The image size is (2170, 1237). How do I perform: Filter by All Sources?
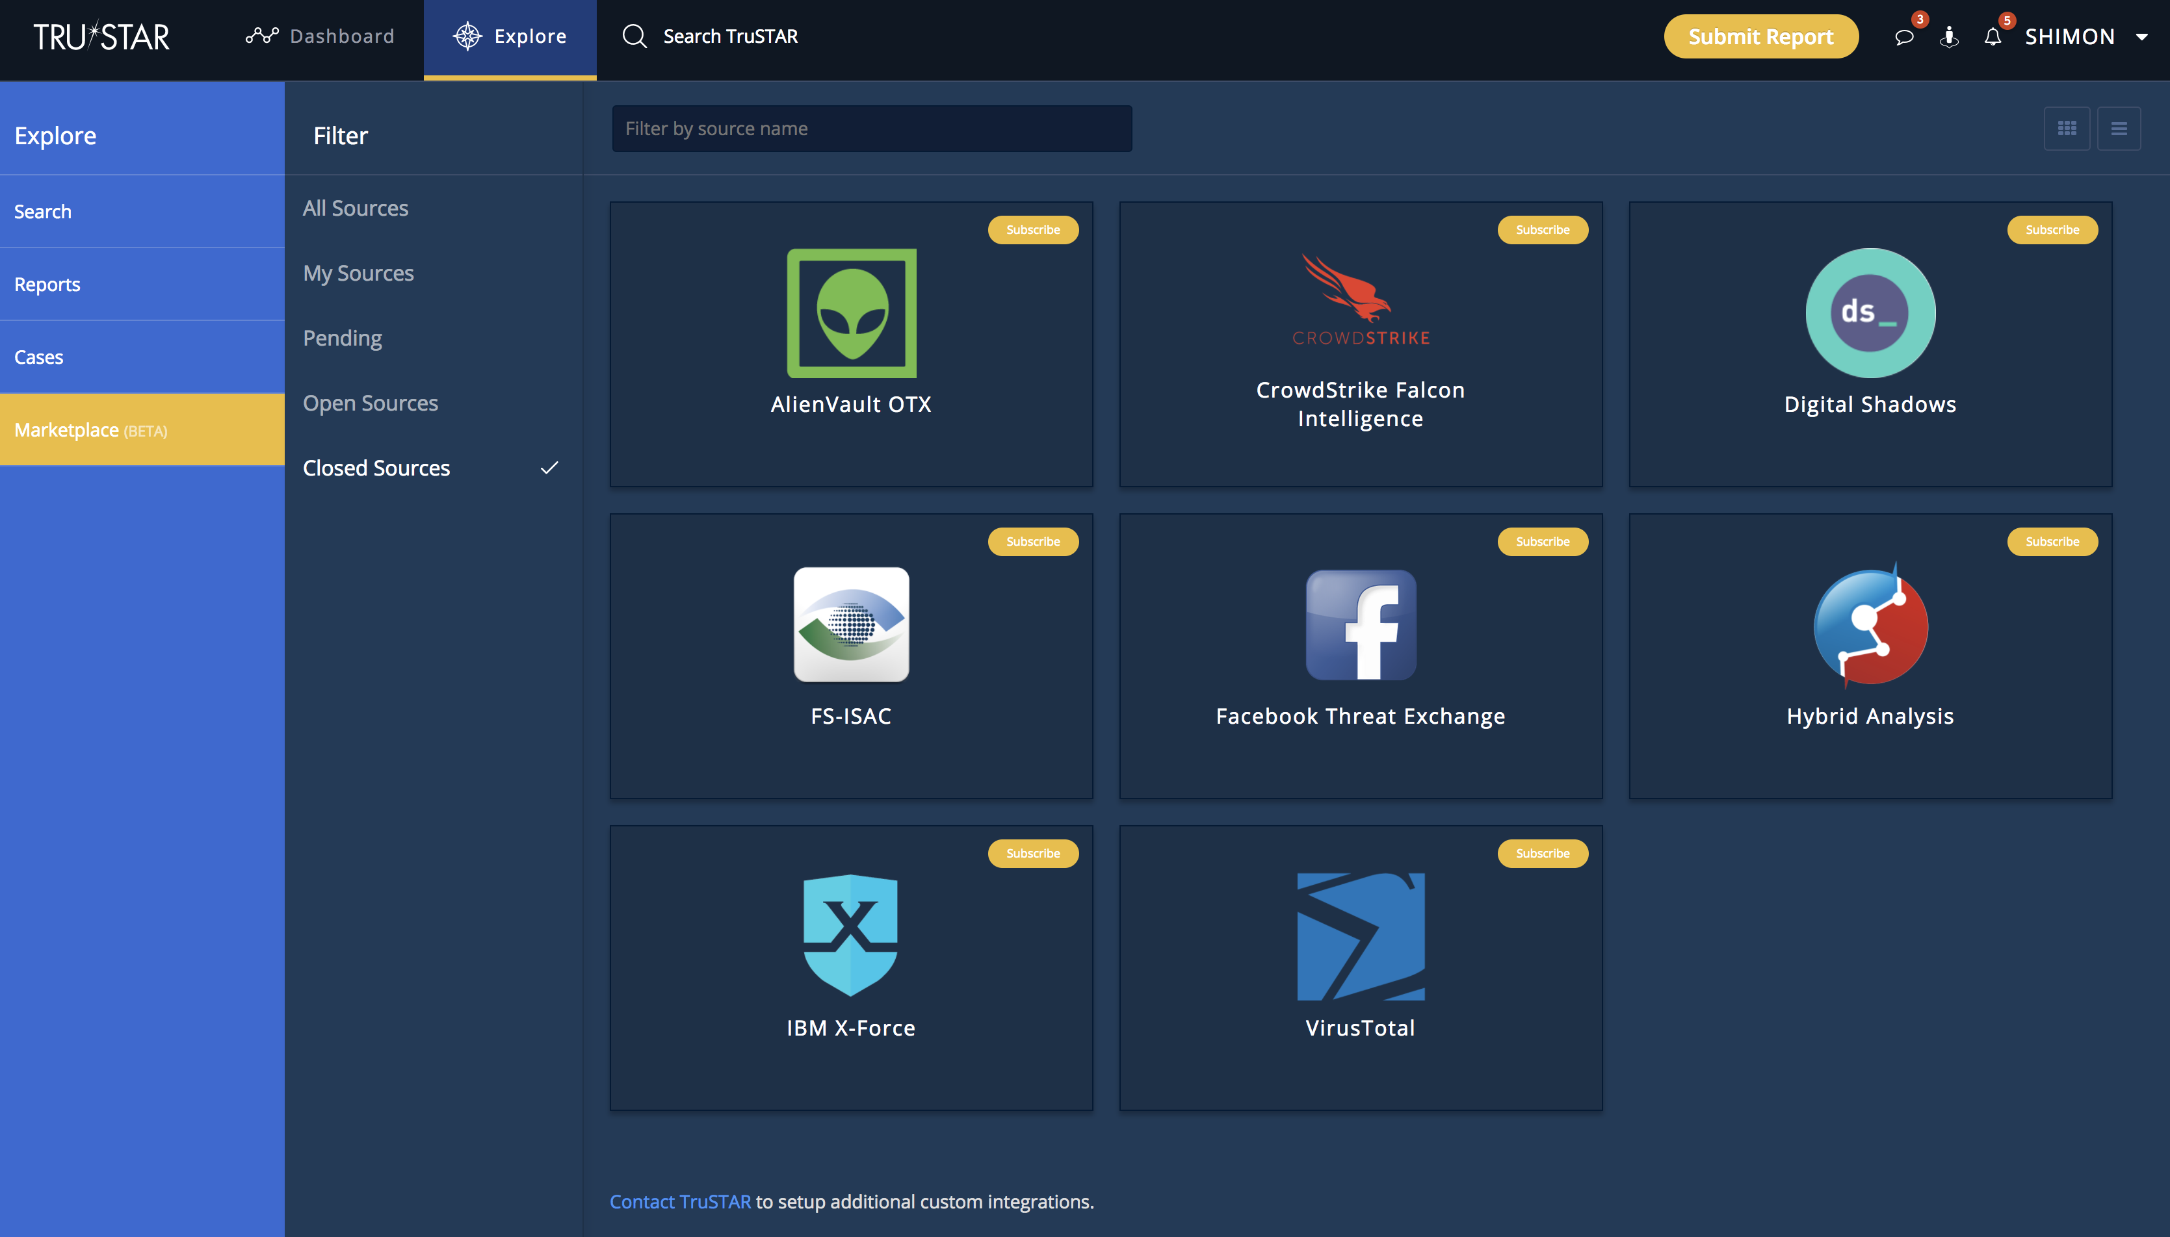pos(356,208)
